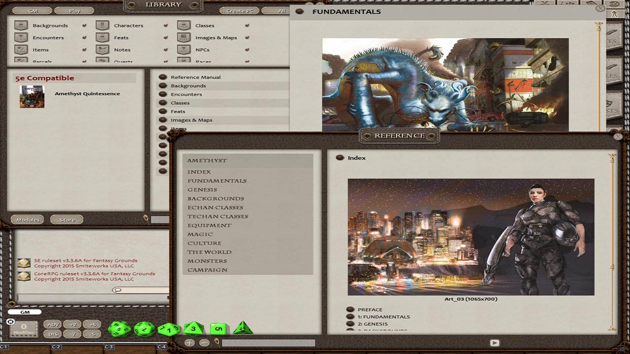Image resolution: width=630 pixels, height=354 pixels.
Task: Toggle the NPCs checkbox in Library
Action: coord(247,49)
